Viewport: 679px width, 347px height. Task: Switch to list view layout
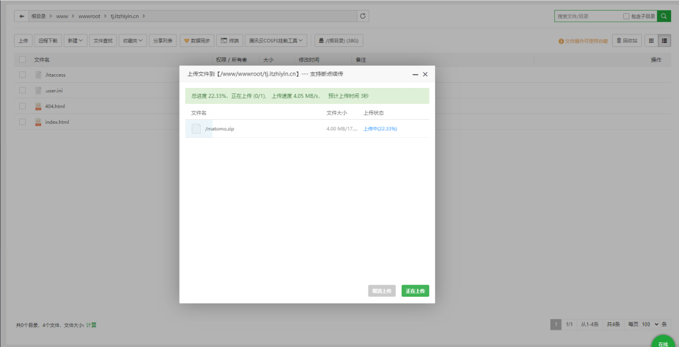pyautogui.click(x=664, y=41)
